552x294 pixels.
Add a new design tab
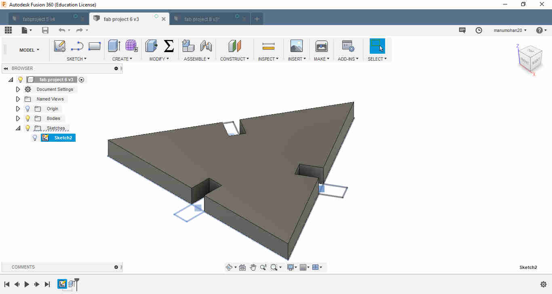(x=257, y=19)
